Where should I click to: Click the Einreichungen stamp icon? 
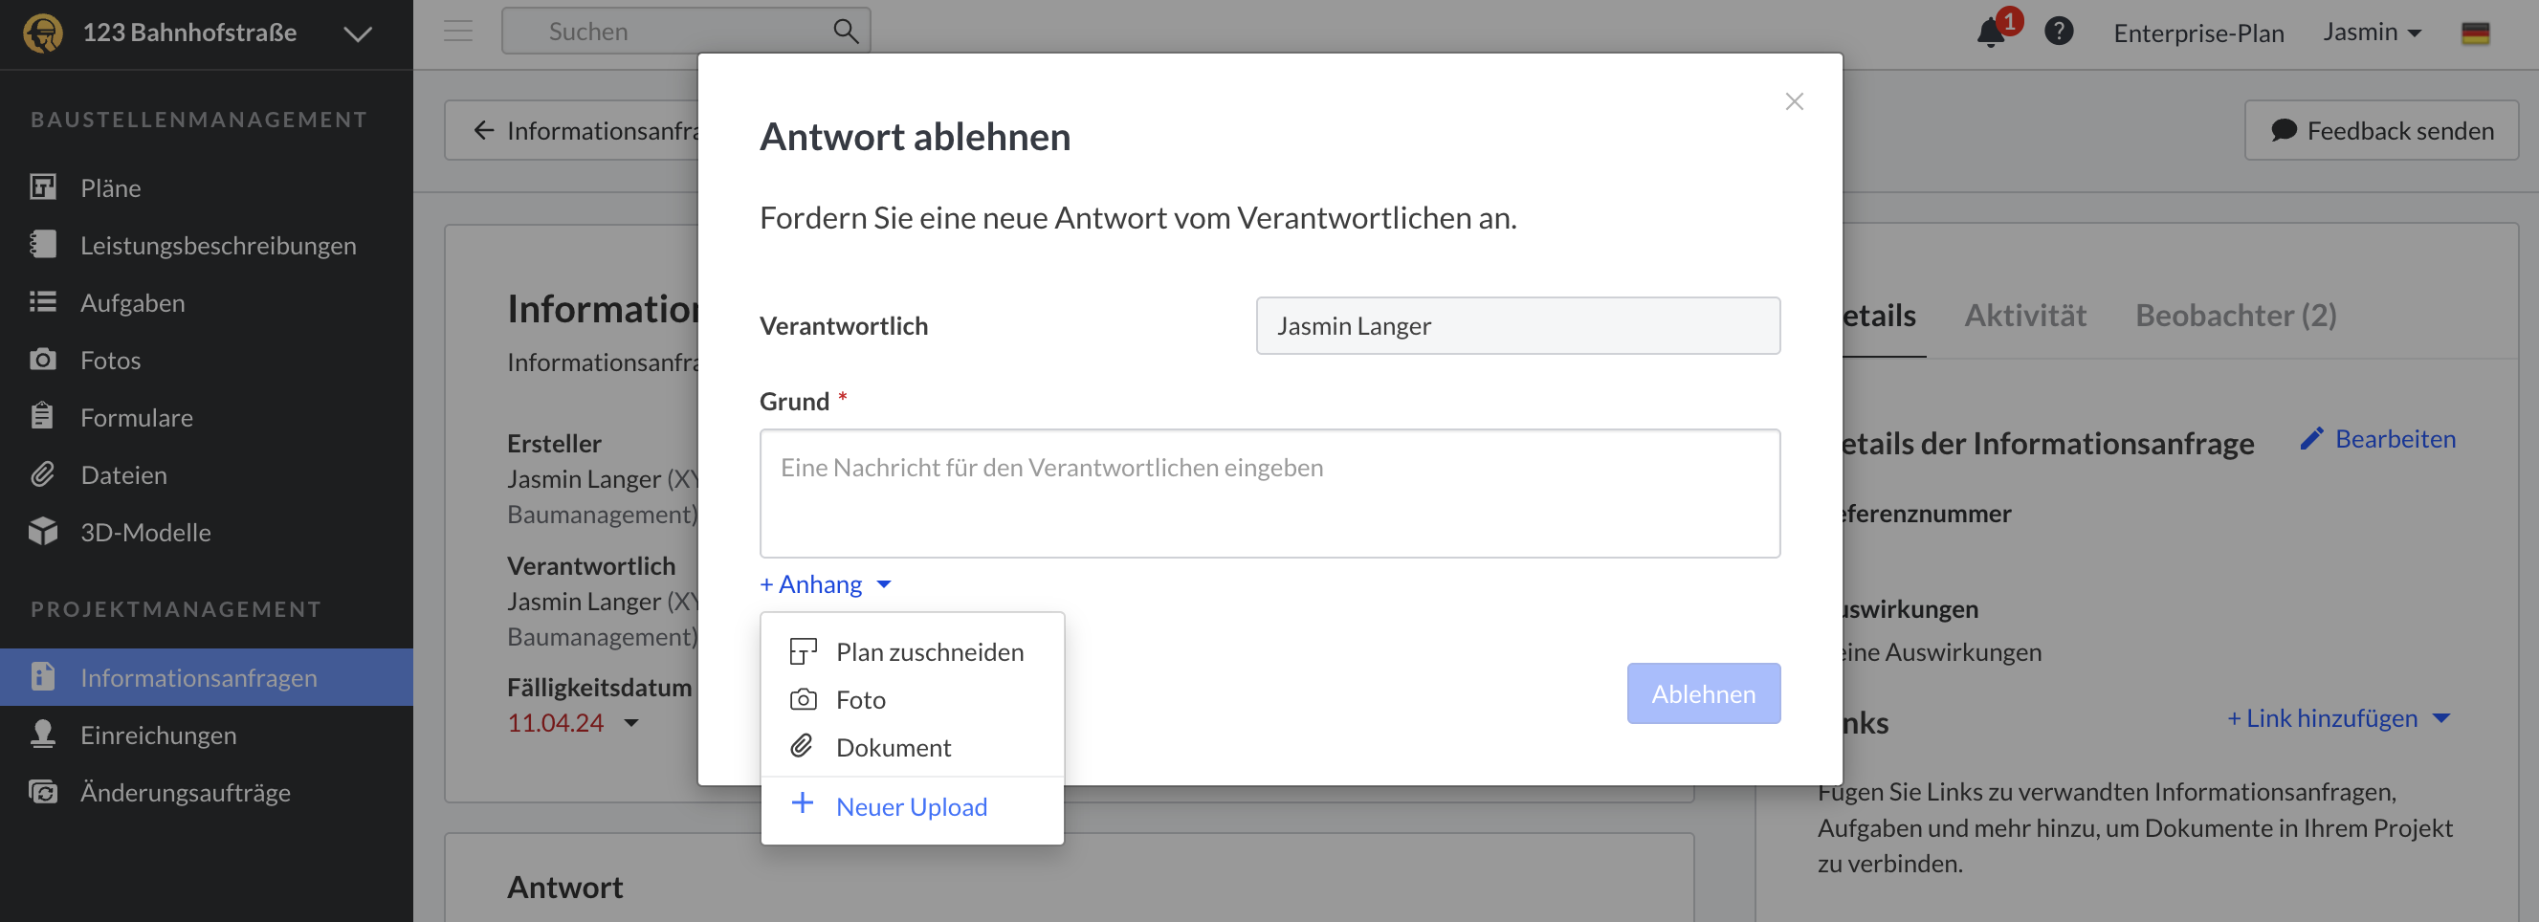click(x=42, y=734)
